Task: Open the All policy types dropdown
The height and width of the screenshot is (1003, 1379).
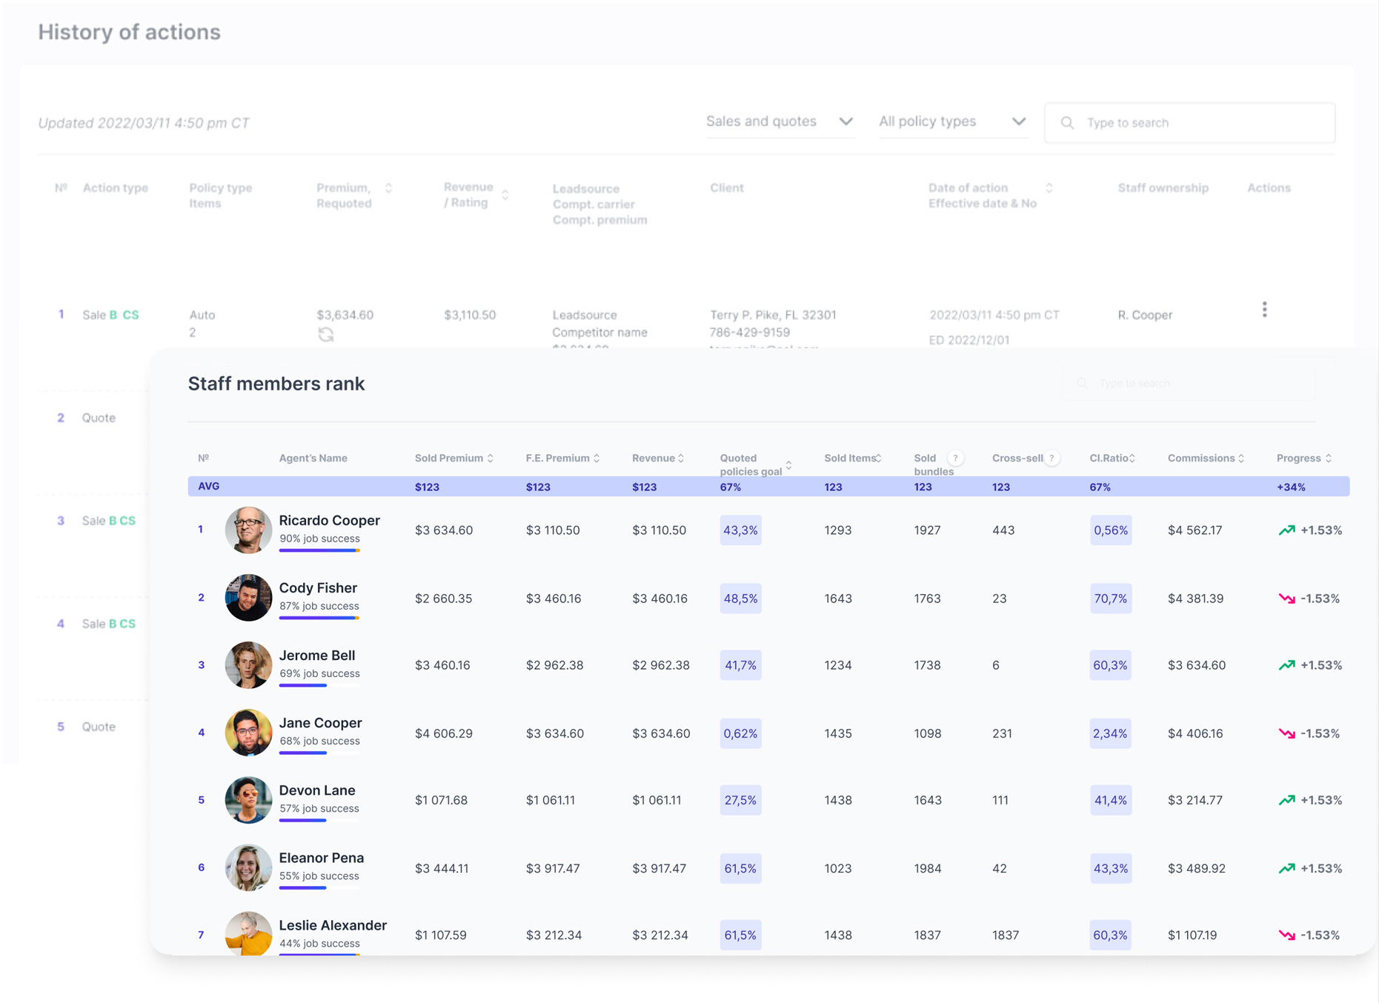Action: 952,121
